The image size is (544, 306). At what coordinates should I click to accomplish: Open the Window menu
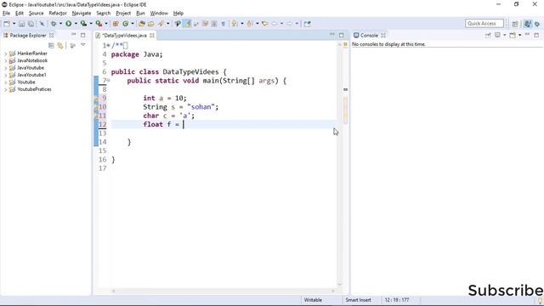click(x=159, y=14)
